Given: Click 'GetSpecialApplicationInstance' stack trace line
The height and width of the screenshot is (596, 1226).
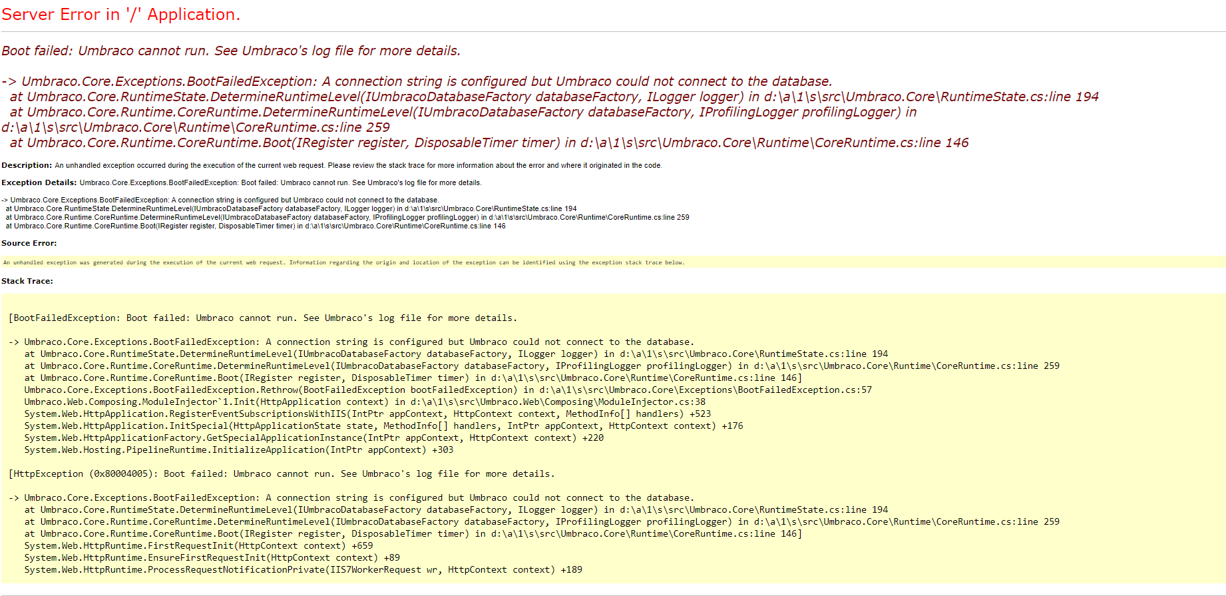Looking at the screenshot, I should coord(314,438).
